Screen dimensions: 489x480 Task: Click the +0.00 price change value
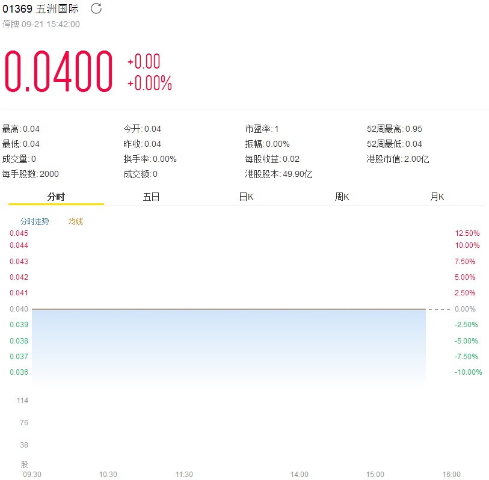pos(144,61)
